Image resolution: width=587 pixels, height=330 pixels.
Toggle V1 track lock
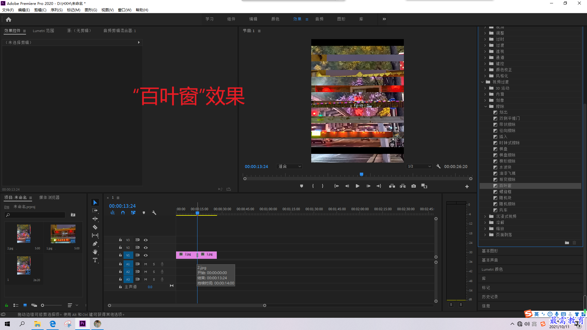pos(120,255)
